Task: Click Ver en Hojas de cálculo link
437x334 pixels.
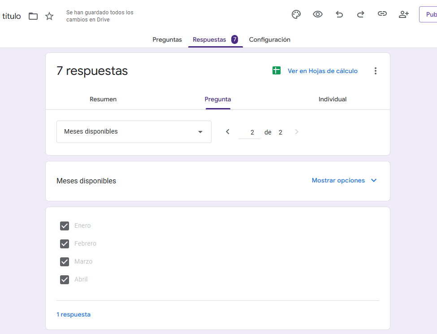Action: (323, 71)
